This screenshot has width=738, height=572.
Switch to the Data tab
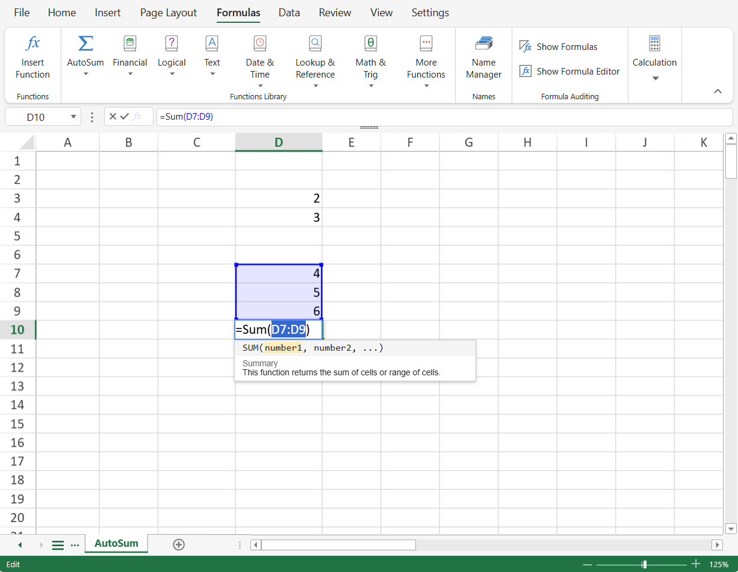coord(289,13)
